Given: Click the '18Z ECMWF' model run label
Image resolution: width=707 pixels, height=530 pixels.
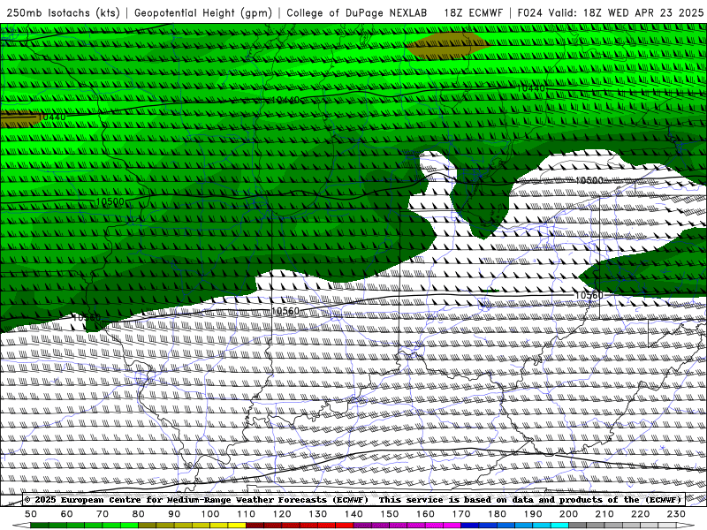Looking at the screenshot, I should (x=474, y=12).
